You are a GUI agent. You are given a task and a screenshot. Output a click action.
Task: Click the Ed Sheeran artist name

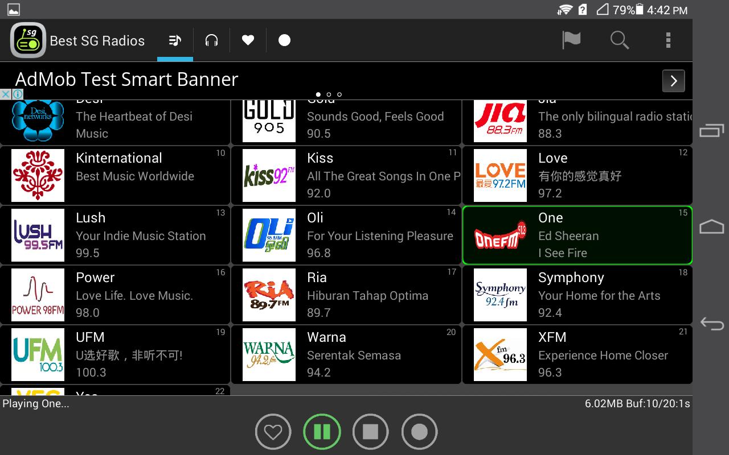pyautogui.click(x=568, y=236)
